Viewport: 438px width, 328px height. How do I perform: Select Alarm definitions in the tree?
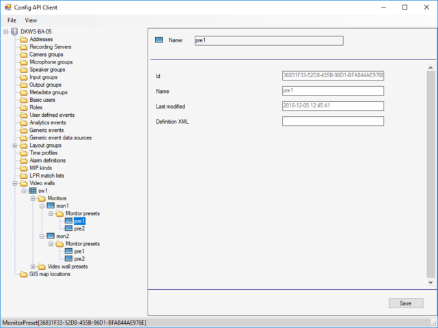pos(47,161)
